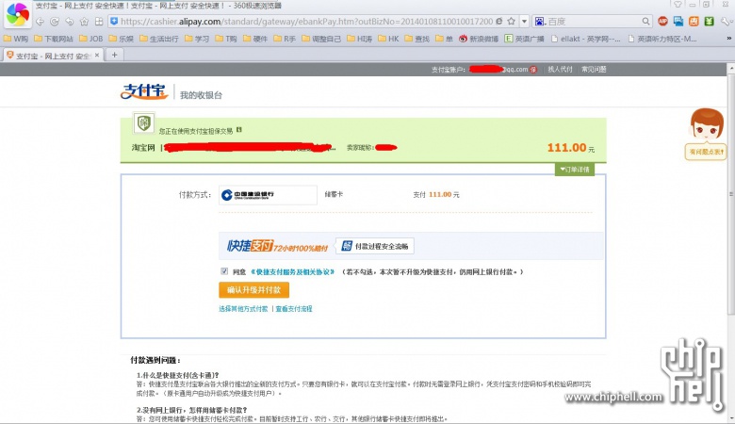The height and width of the screenshot is (424, 735).
Task: Click the security shield in address bar
Action: (114, 21)
